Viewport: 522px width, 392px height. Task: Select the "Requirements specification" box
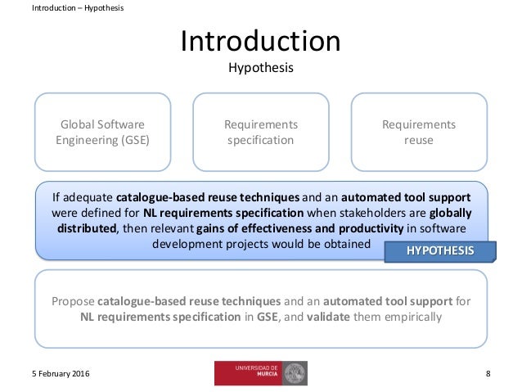click(261, 133)
